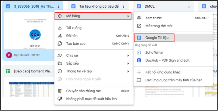Click the '[Báo cáo] Content Pla...' title

coord(33,71)
